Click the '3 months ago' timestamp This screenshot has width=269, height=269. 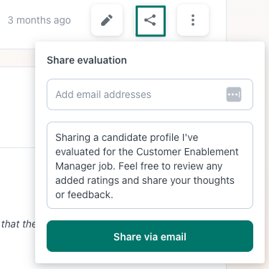click(39, 20)
